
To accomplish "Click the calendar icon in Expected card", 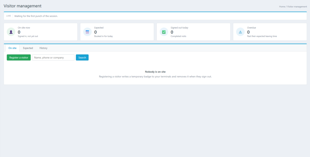I will [x=87, y=32].
